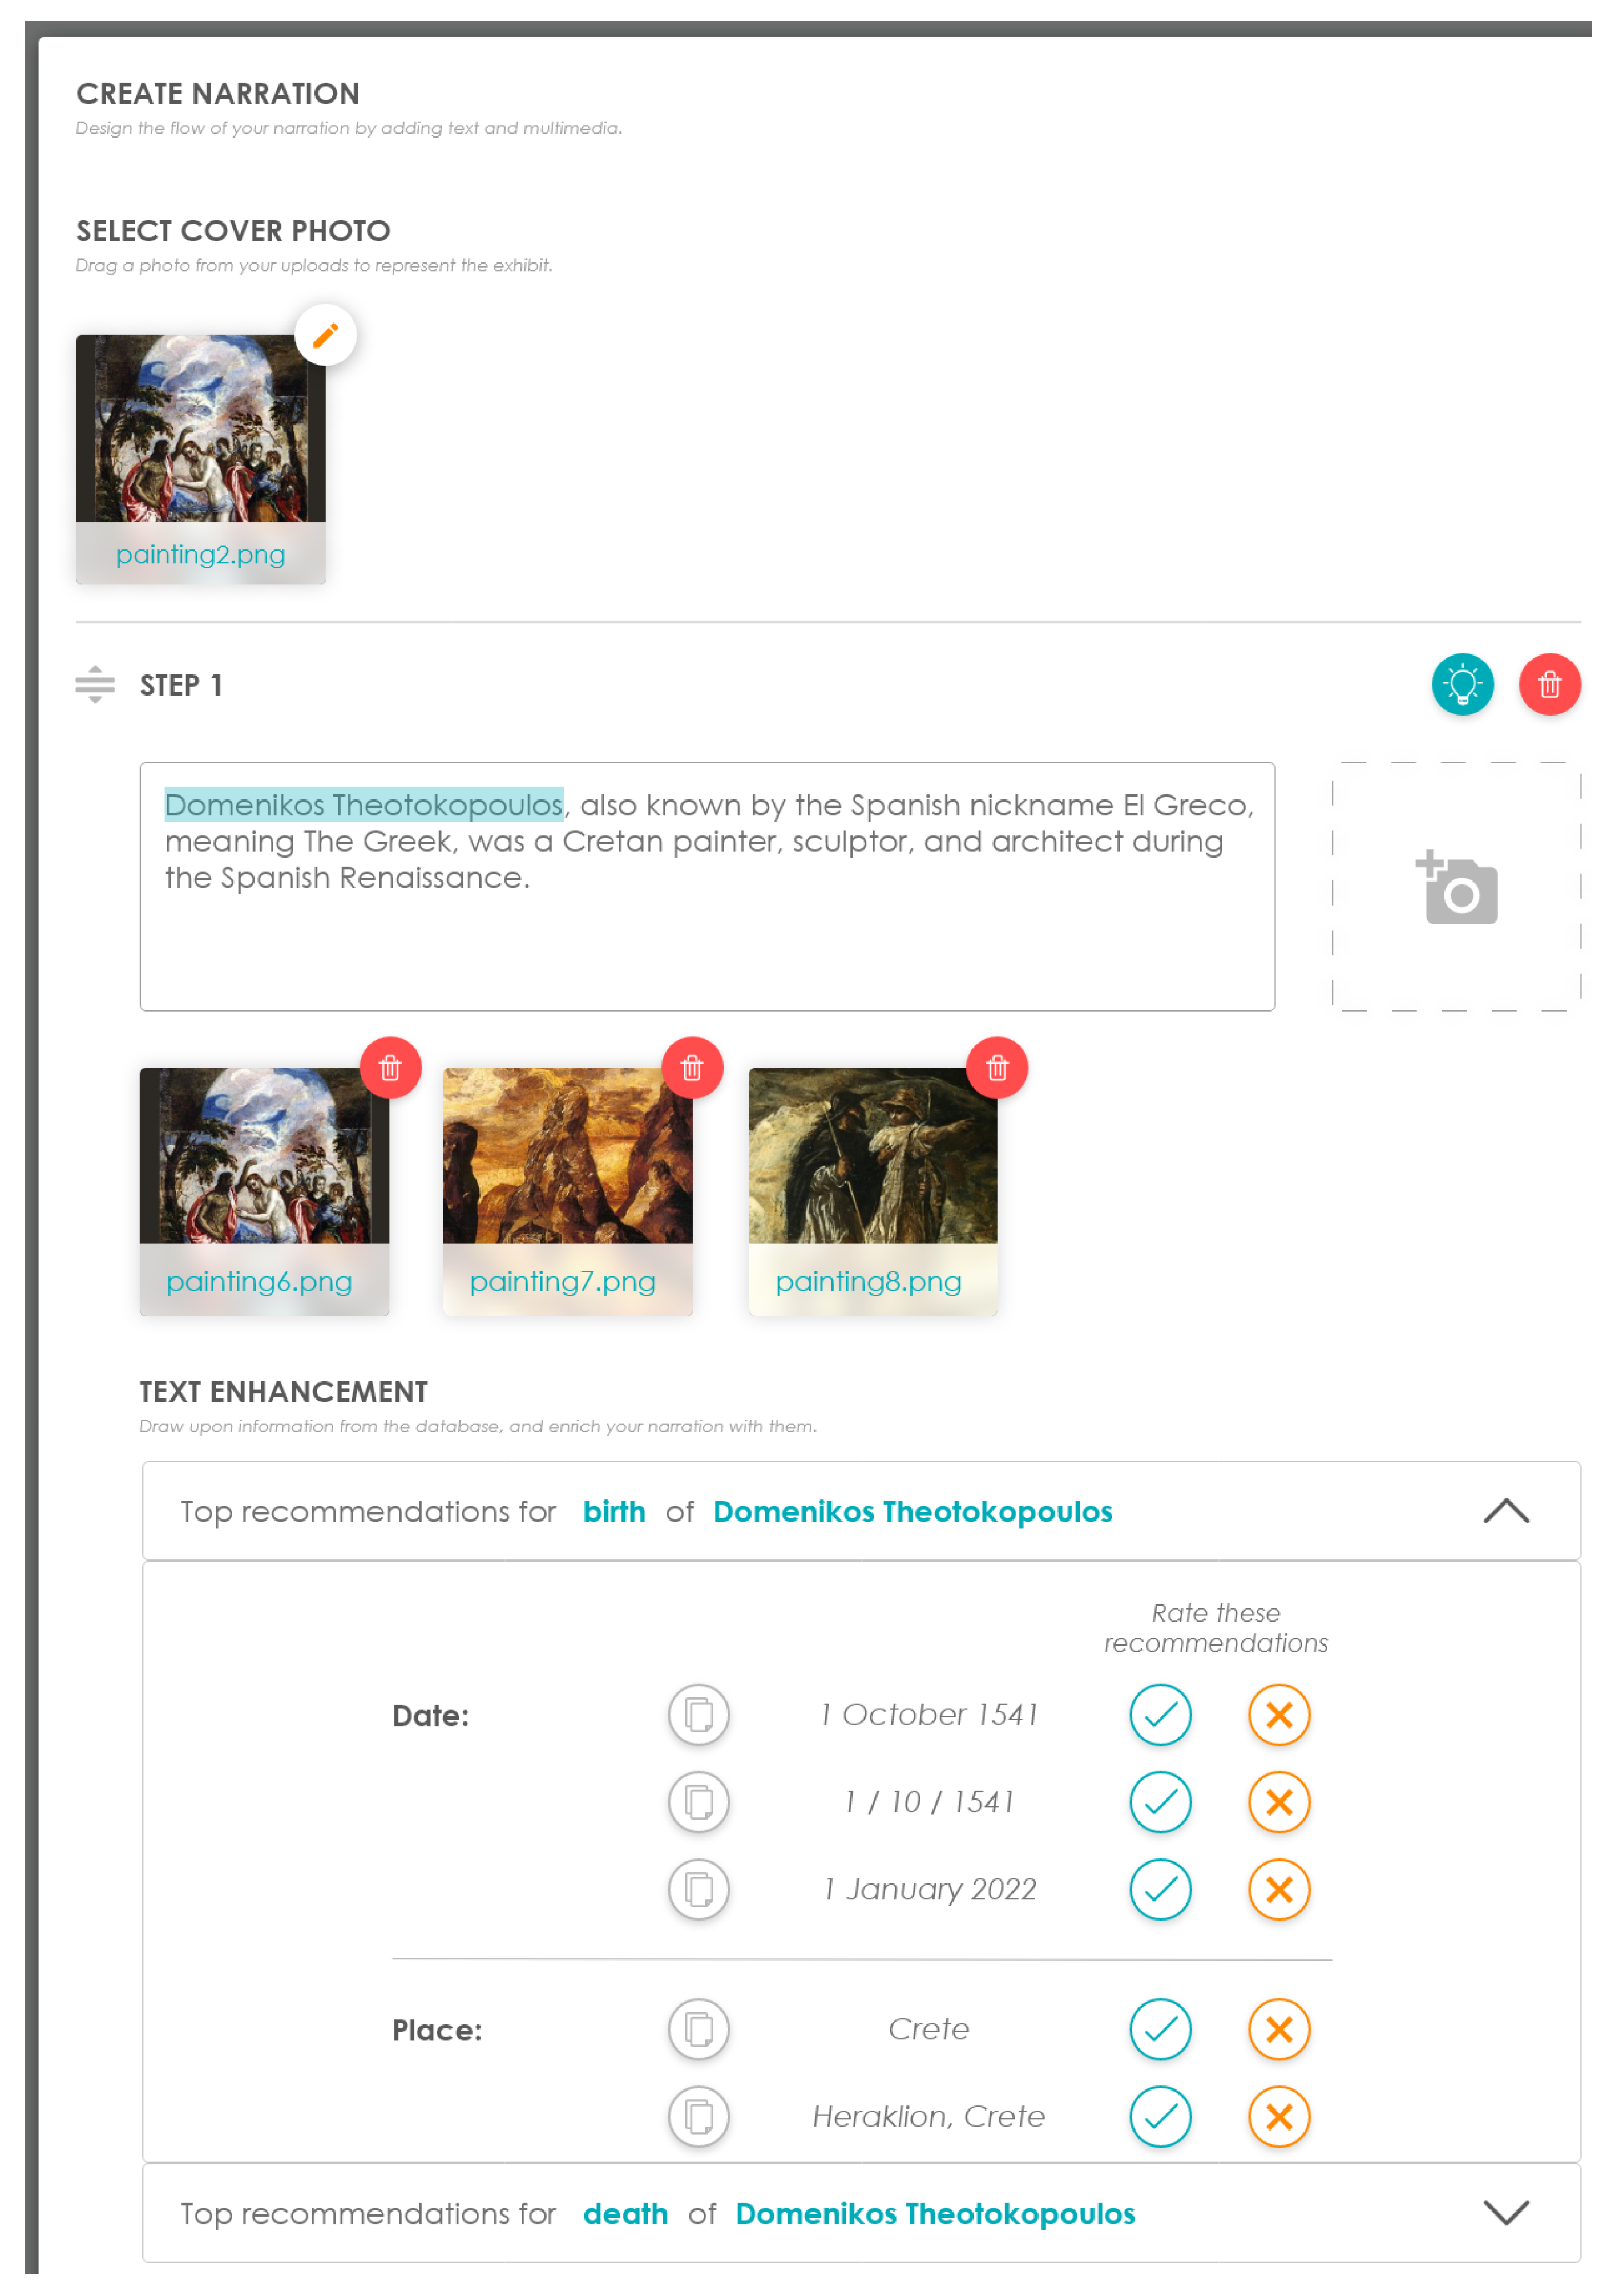Click the '1 / 10 / 1541' date value
This screenshot has width=1623, height=2296.
[929, 1802]
